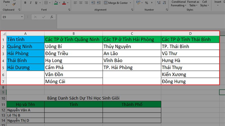The width and height of the screenshot is (225, 126).
Task: Select column C header
Action: 132,34
